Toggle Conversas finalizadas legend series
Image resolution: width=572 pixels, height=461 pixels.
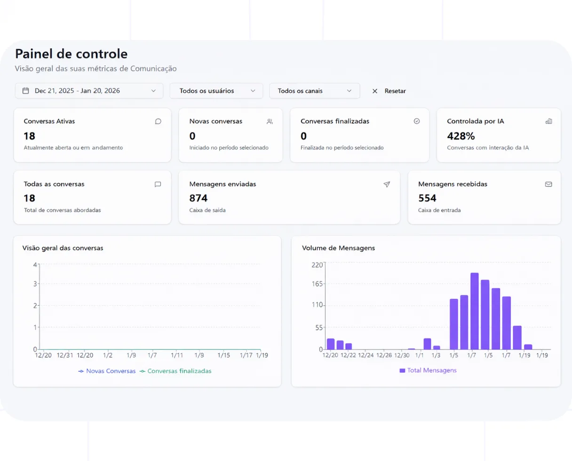point(175,371)
